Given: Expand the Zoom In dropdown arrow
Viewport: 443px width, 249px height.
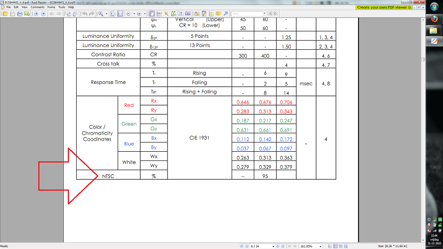Looking at the screenshot, I should coord(144,13).
